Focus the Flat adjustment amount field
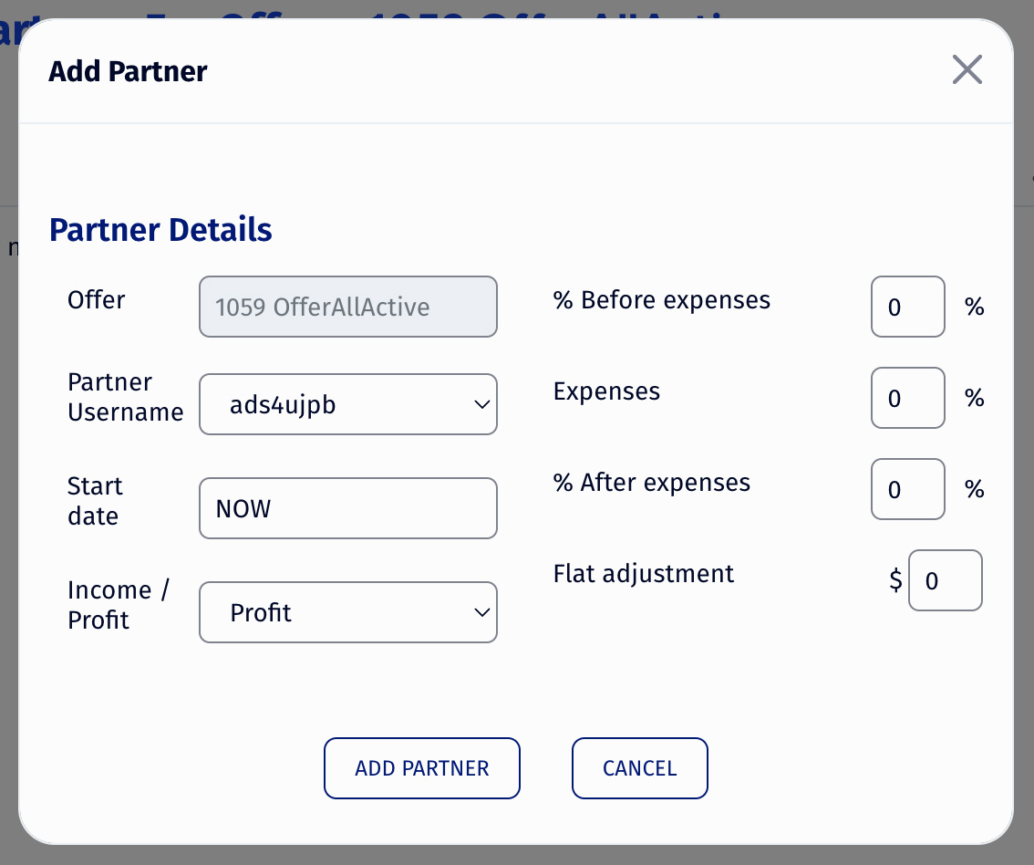1034x865 pixels. pos(945,580)
